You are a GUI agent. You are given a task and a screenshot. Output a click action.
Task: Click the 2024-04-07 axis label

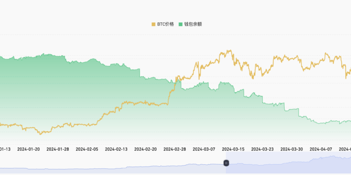point(321,149)
